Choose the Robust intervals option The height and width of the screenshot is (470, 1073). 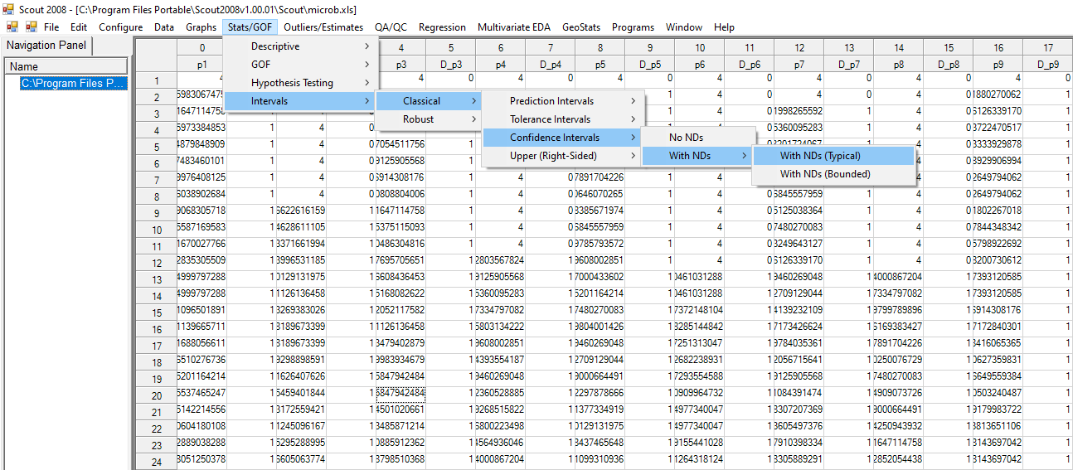coord(429,119)
